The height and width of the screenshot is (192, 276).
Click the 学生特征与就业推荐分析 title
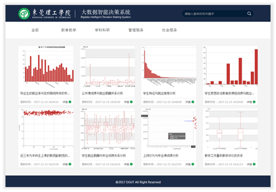point(159,94)
